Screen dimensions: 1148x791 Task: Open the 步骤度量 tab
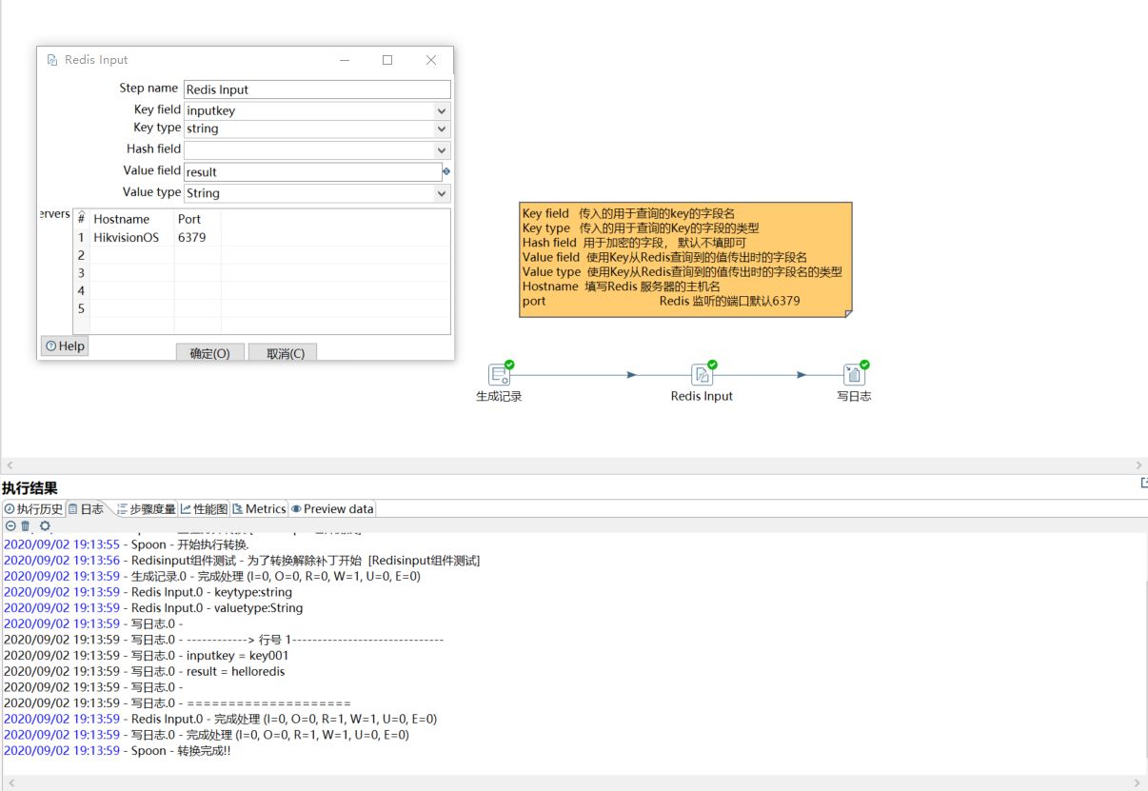146,509
